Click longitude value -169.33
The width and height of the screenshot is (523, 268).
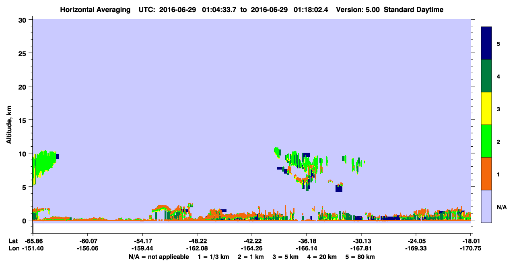pyautogui.click(x=416, y=249)
